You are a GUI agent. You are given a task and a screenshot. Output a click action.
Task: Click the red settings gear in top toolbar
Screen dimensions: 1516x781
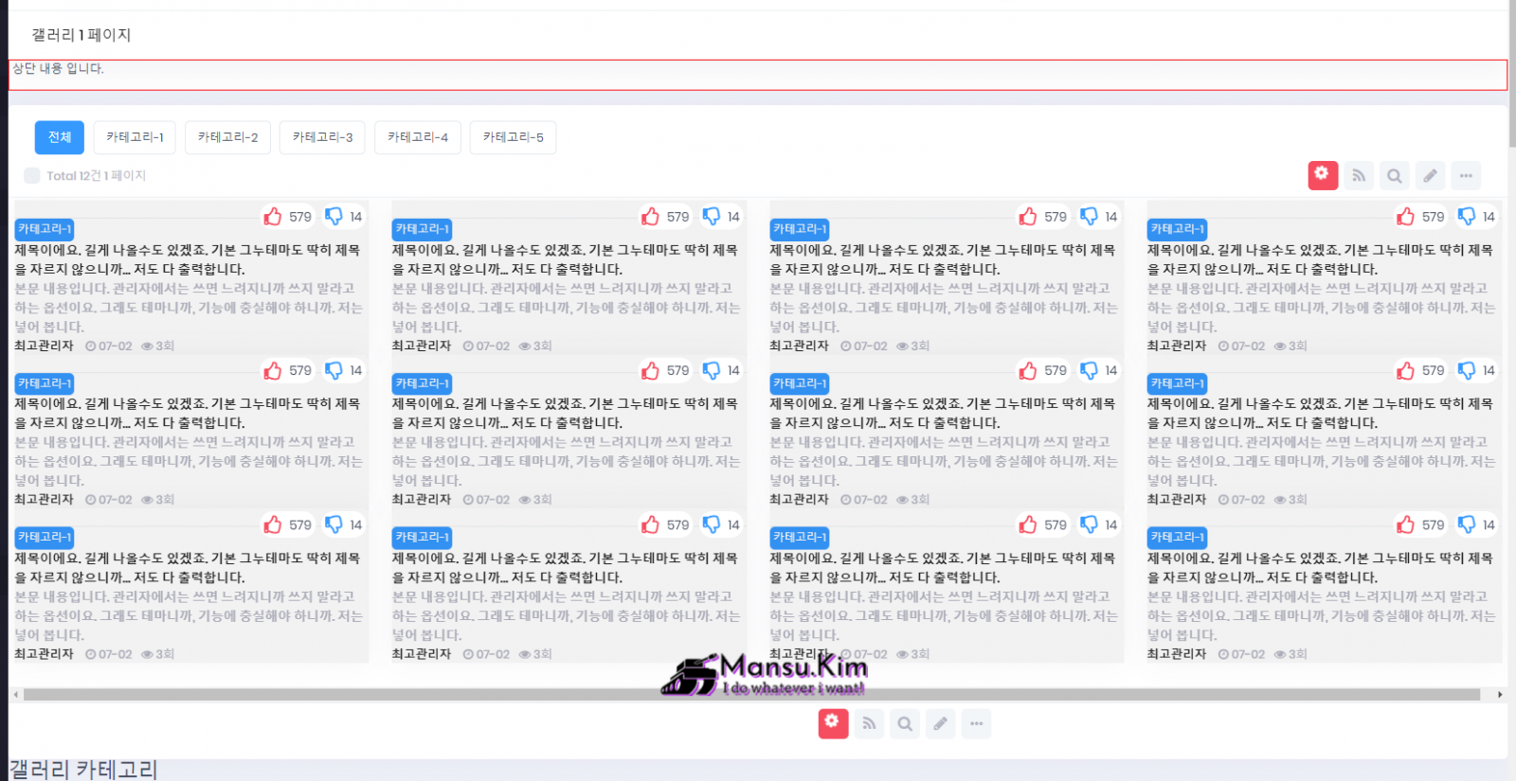click(1323, 175)
